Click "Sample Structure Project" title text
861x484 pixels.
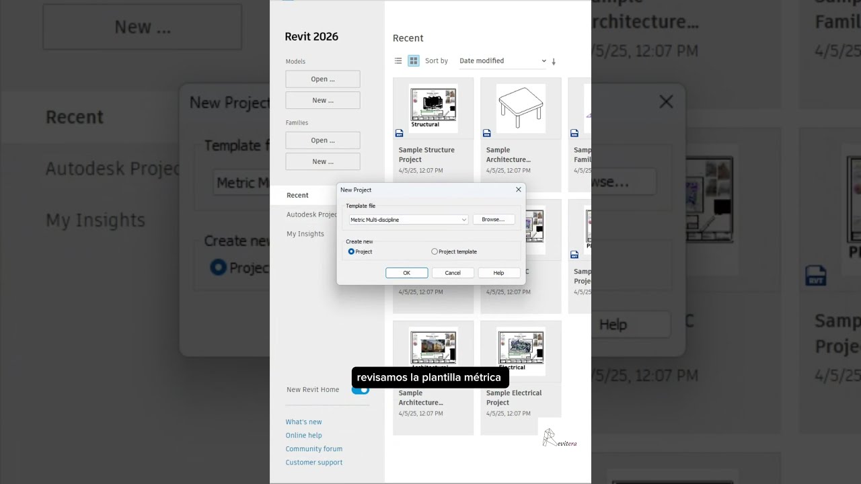tap(426, 155)
